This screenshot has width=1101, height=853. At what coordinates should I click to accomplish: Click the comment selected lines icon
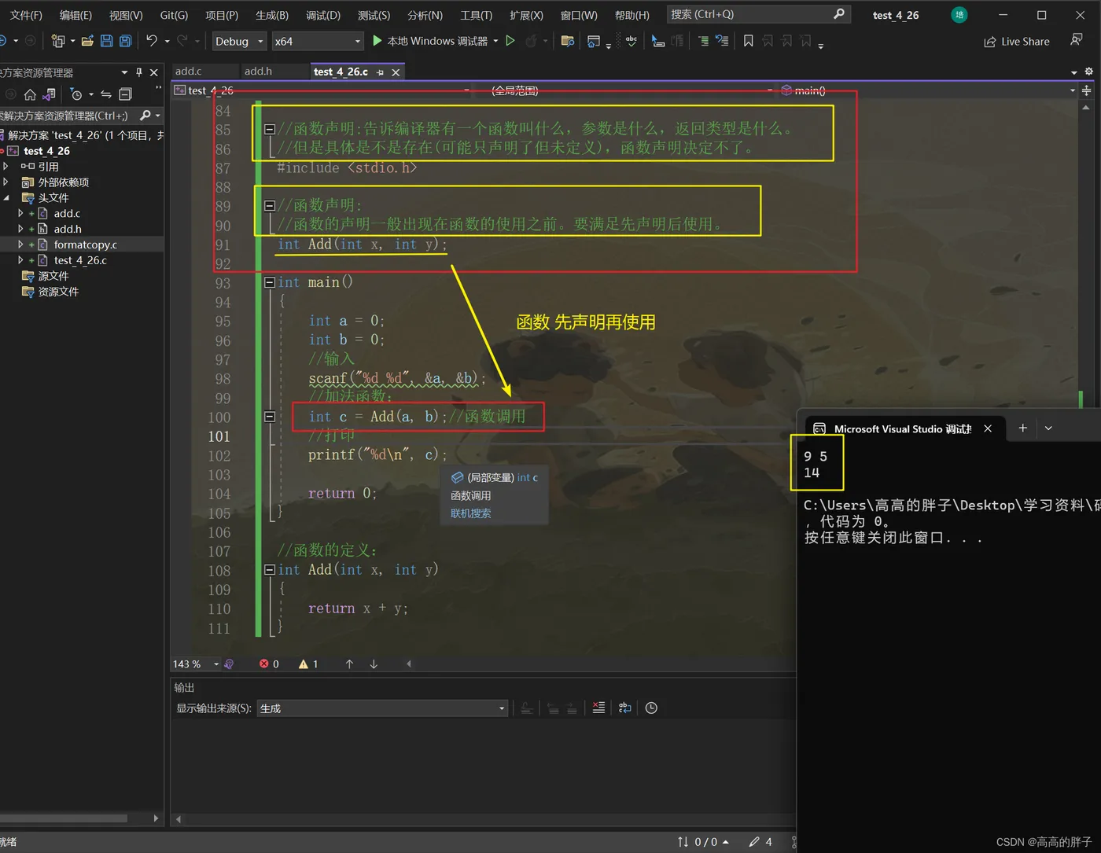pyautogui.click(x=703, y=41)
